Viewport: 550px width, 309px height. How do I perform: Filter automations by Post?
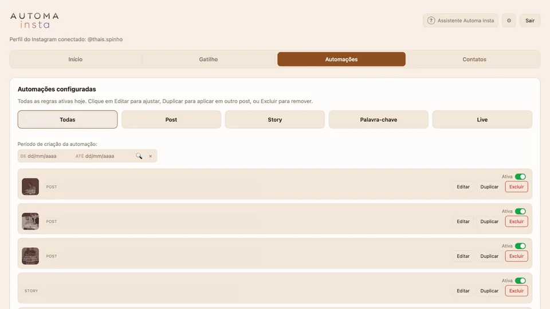(x=171, y=120)
